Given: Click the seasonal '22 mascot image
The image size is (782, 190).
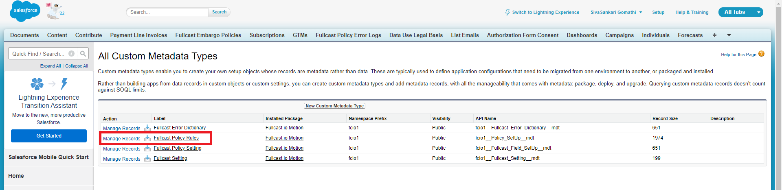Looking at the screenshot, I should tap(55, 11).
